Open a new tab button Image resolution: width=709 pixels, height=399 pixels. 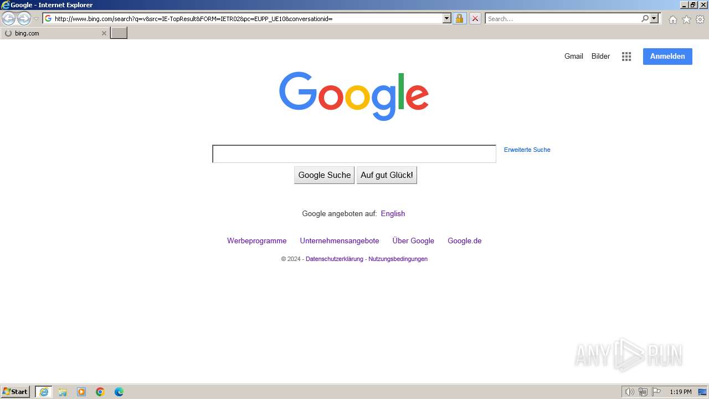pos(119,33)
